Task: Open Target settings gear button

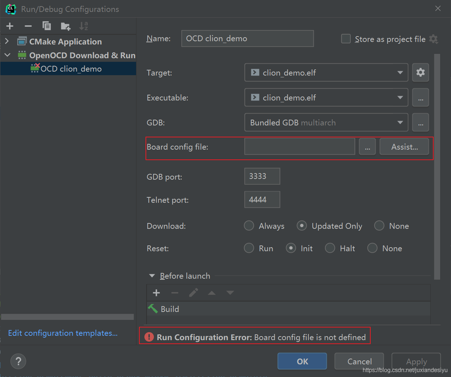Action: coord(421,72)
